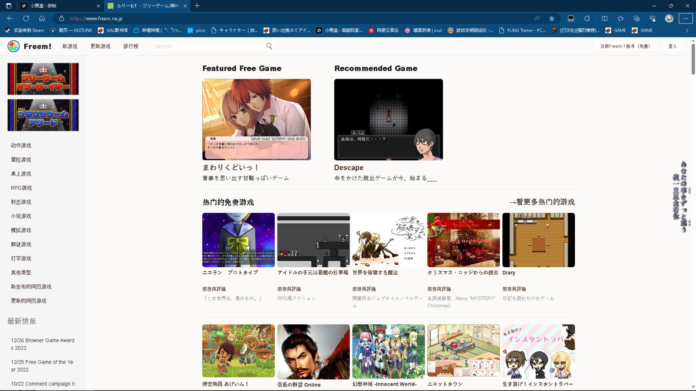Select the 排行榜 navigation item

(x=131, y=46)
